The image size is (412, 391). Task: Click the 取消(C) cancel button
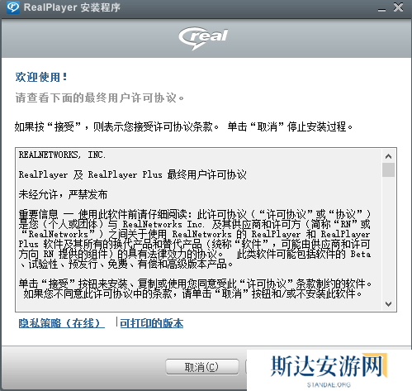[201, 367]
